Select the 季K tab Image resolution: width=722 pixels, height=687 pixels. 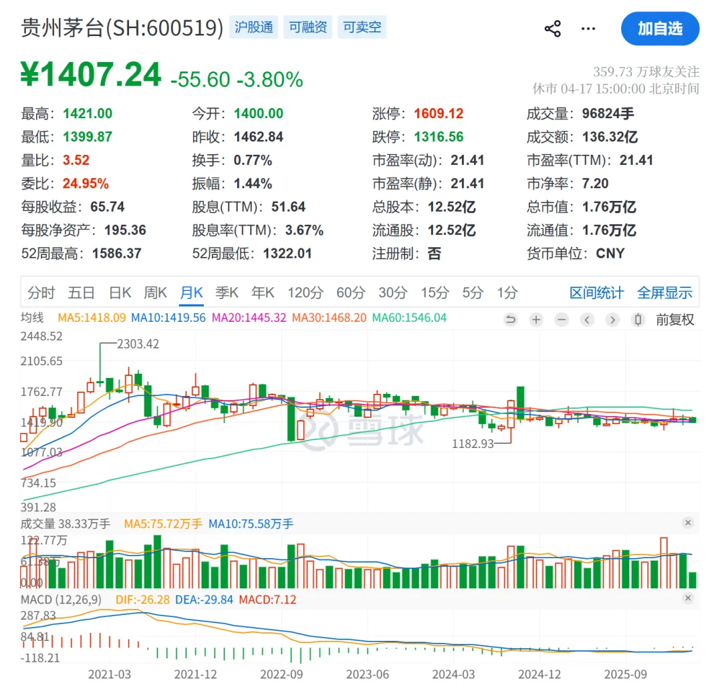pyautogui.click(x=227, y=292)
